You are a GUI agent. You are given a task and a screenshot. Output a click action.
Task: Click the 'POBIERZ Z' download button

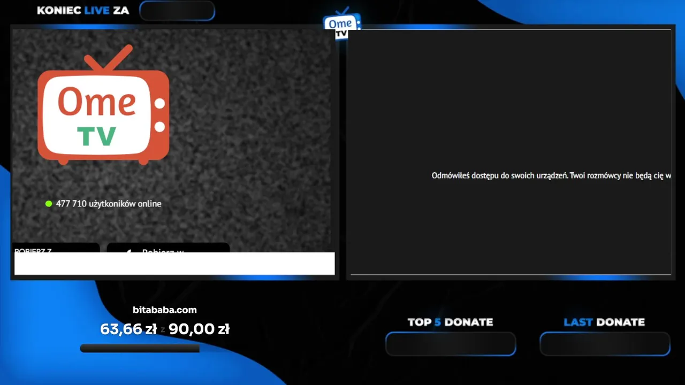click(56, 248)
